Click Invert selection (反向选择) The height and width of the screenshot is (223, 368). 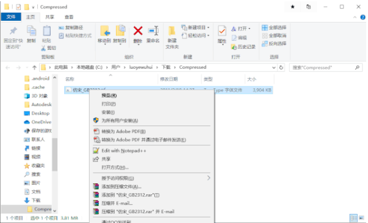click(x=274, y=44)
